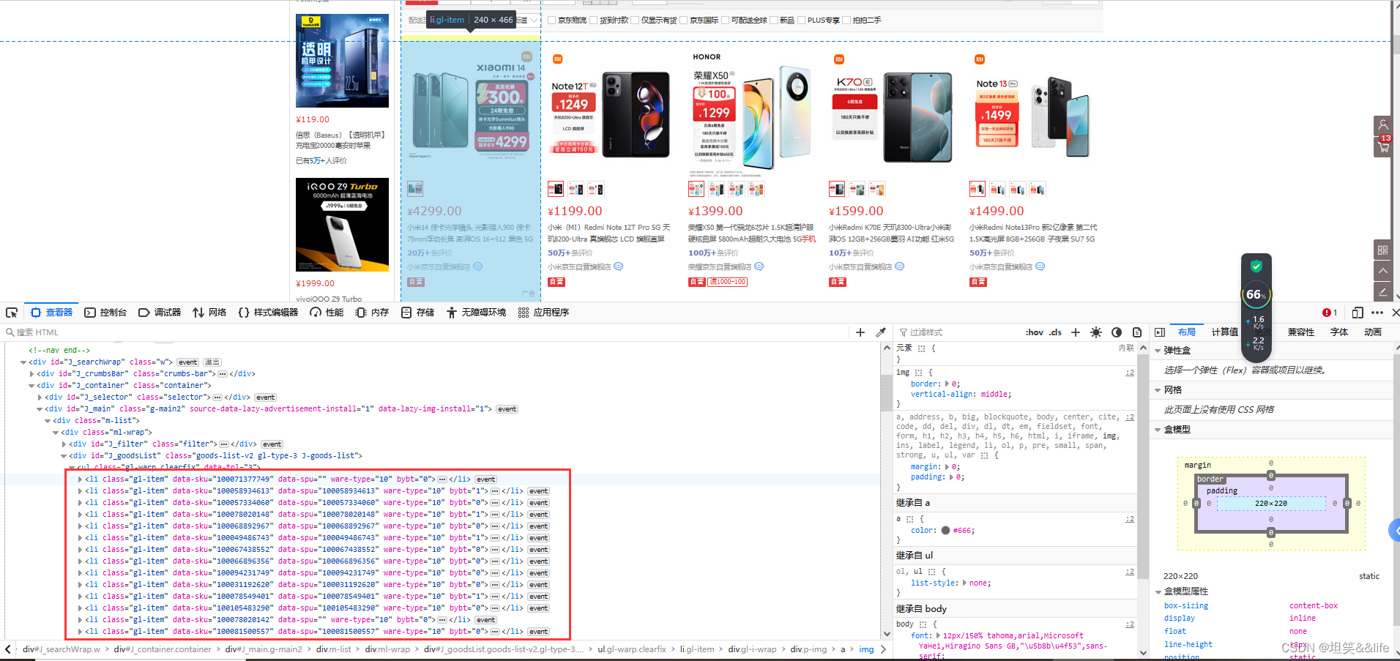Check the 可配送全球 filter checkbox
The height and width of the screenshot is (661, 1400).
click(x=726, y=20)
